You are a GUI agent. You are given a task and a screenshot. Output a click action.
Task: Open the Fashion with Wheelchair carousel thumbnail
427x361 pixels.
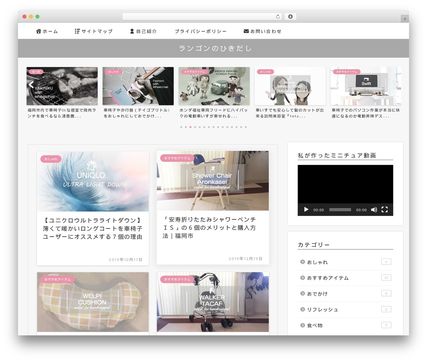tap(138, 86)
